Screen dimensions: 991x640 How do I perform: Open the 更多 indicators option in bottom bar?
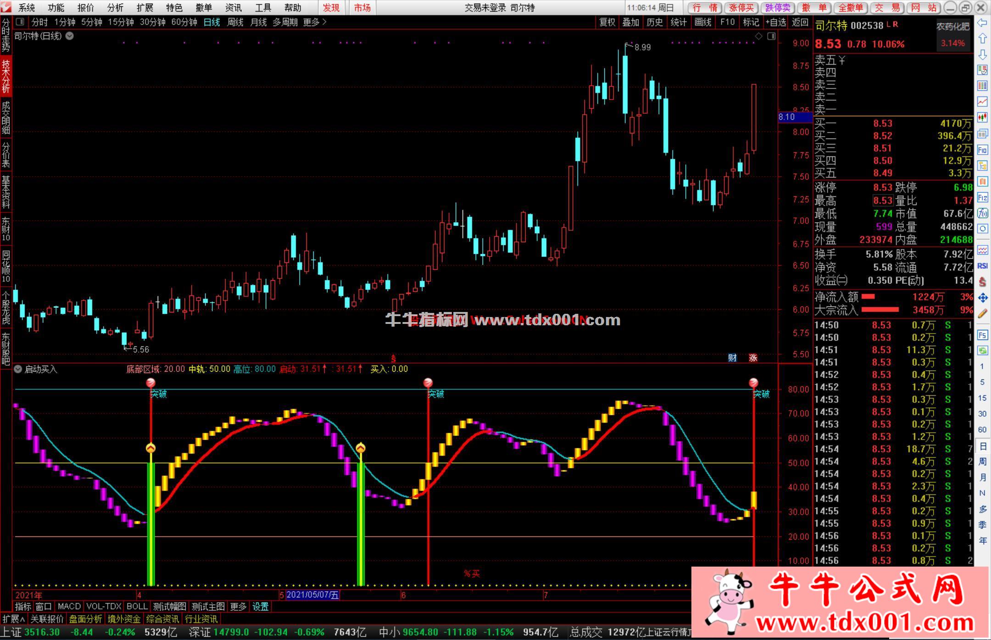(x=238, y=607)
